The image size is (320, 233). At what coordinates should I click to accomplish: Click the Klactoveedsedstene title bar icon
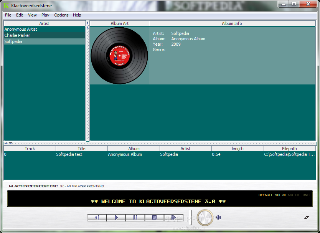[x=6, y=6]
